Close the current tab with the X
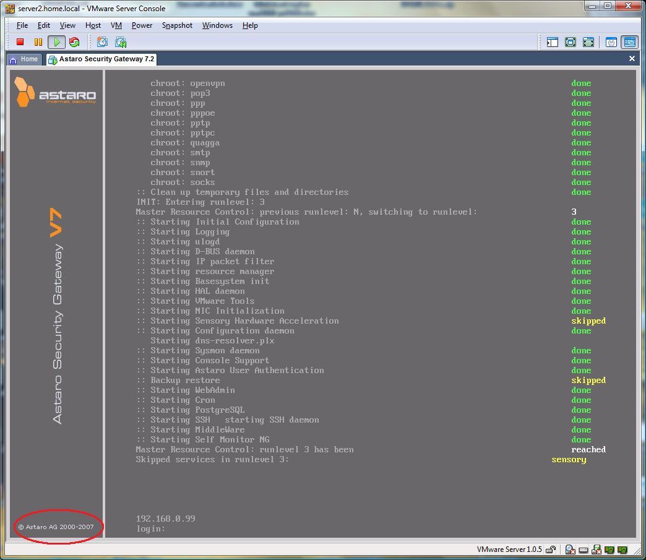The image size is (646, 560). tap(632, 59)
